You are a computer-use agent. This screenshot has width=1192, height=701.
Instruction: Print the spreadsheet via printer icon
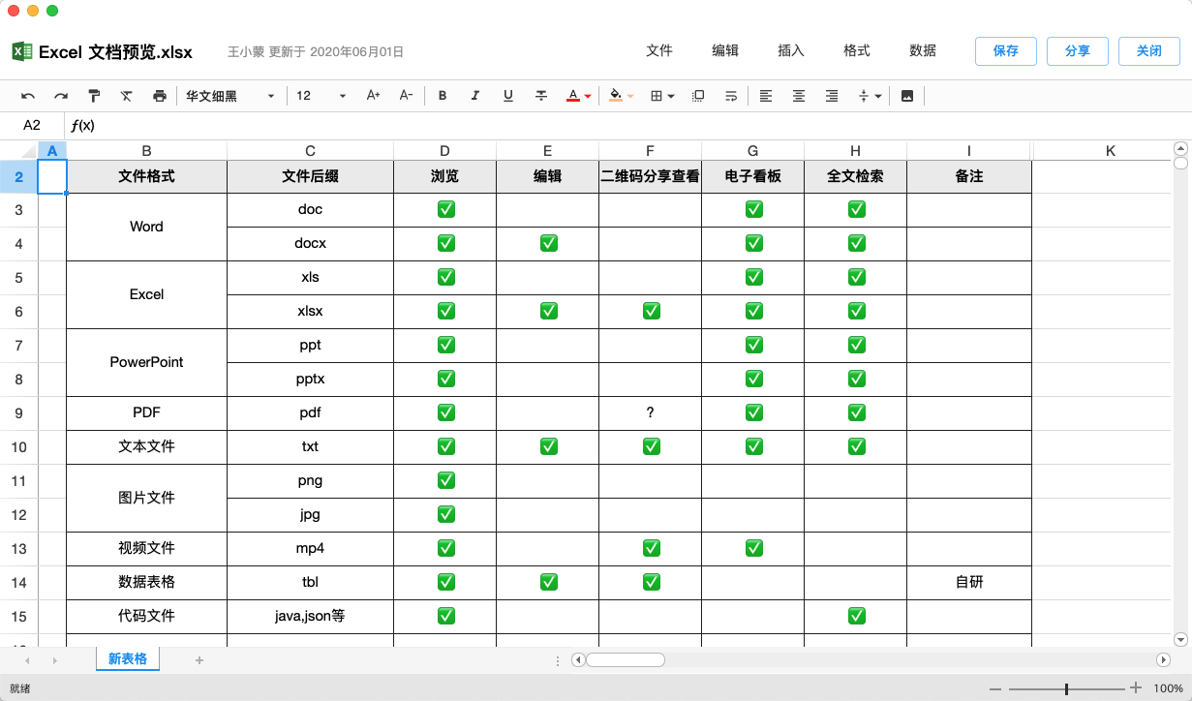(160, 96)
